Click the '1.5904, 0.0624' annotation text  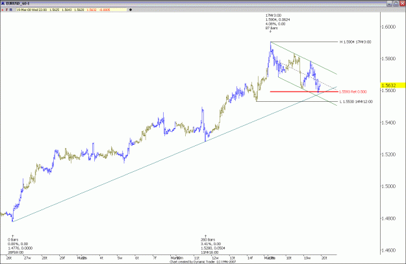click(x=277, y=19)
